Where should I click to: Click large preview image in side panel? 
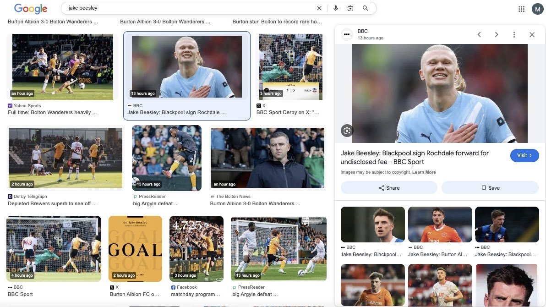pyautogui.click(x=439, y=93)
